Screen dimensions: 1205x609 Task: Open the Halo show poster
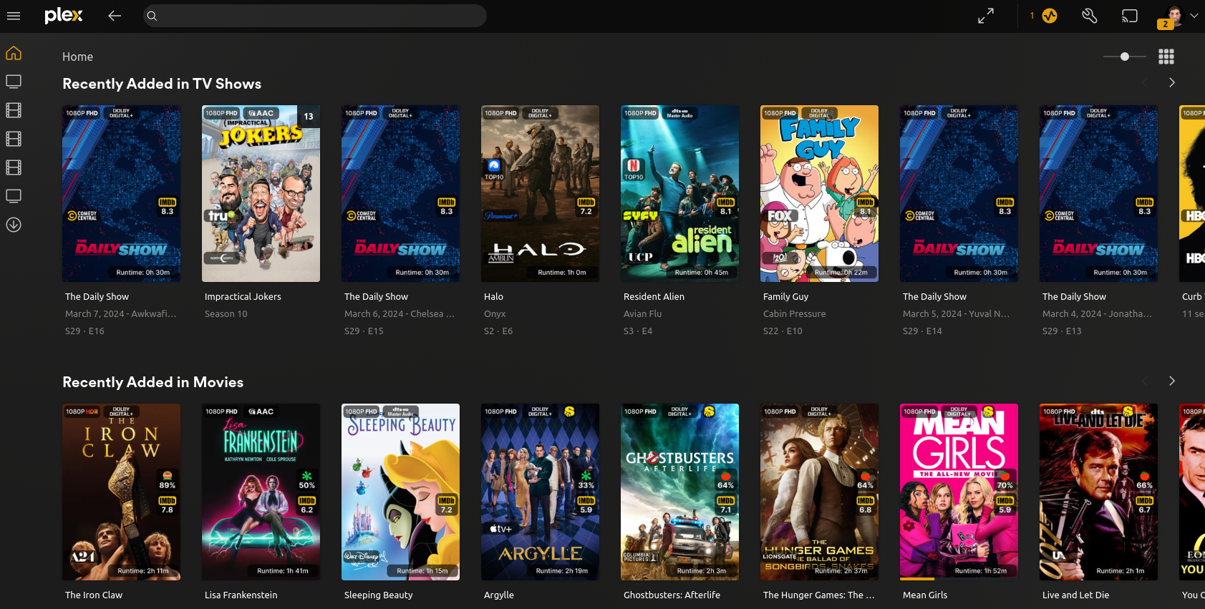point(540,193)
